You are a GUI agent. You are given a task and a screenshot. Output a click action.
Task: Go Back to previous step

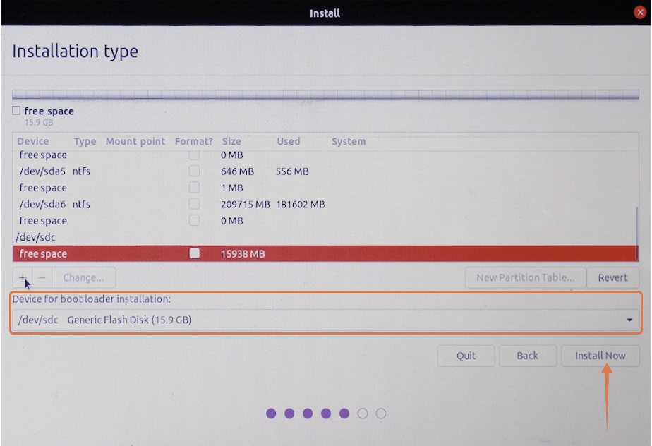click(527, 356)
